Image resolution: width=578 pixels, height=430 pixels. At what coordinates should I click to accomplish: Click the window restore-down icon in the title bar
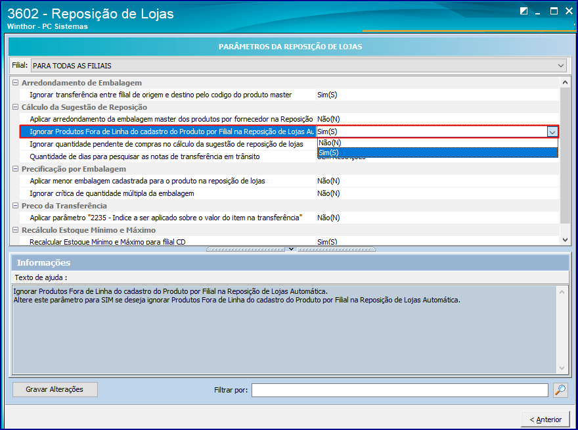click(523, 11)
